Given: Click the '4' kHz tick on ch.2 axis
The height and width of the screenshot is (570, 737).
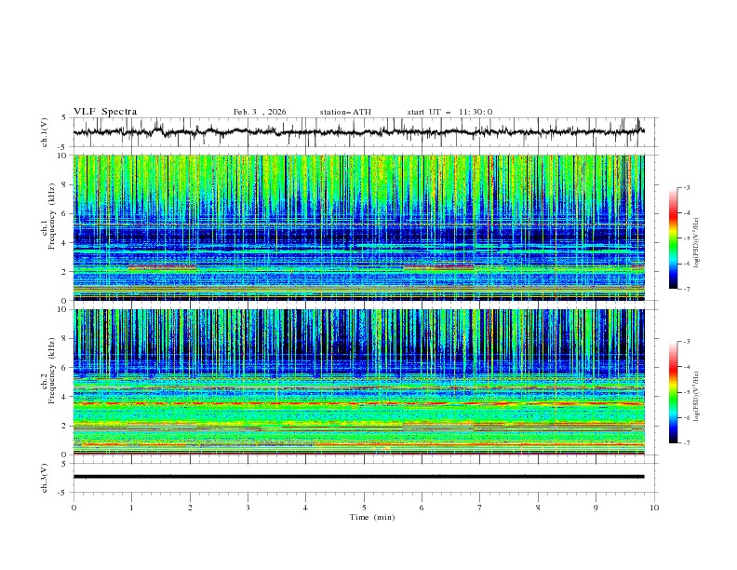Looking at the screenshot, I should pyautogui.click(x=65, y=397).
